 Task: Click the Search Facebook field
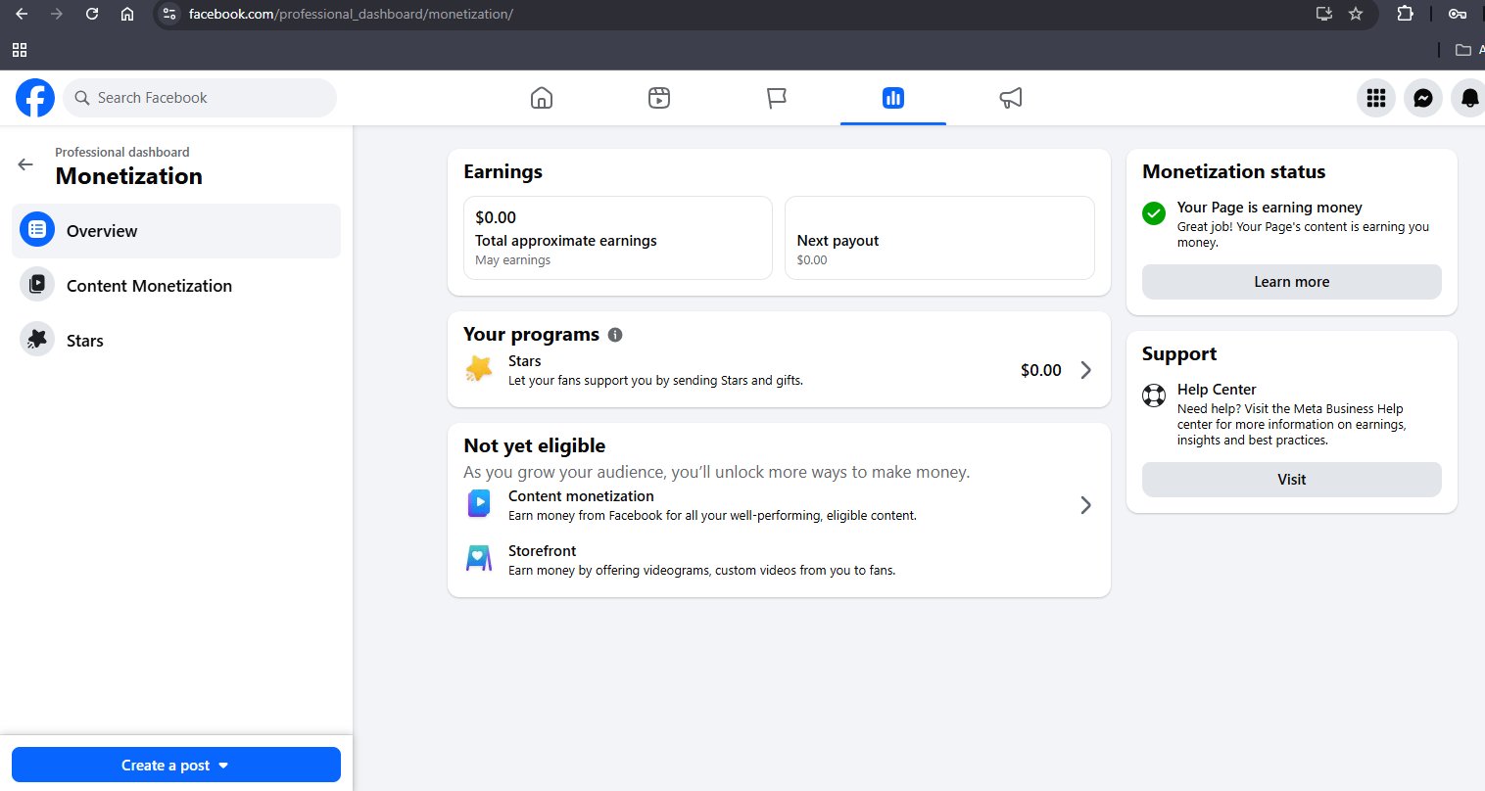(201, 98)
